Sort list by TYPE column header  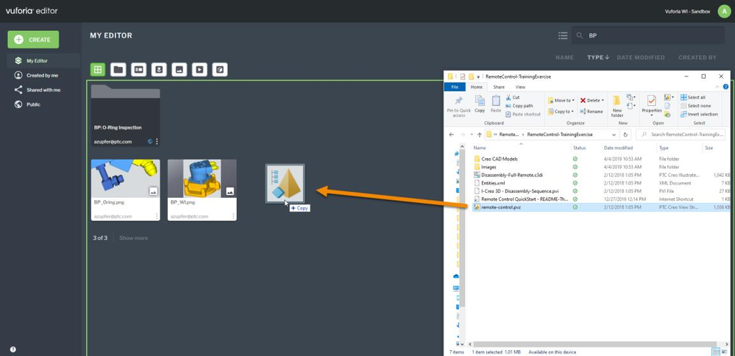pyautogui.click(x=596, y=57)
